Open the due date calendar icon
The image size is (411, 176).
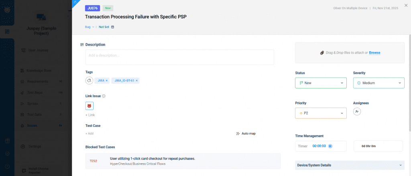click(113, 27)
